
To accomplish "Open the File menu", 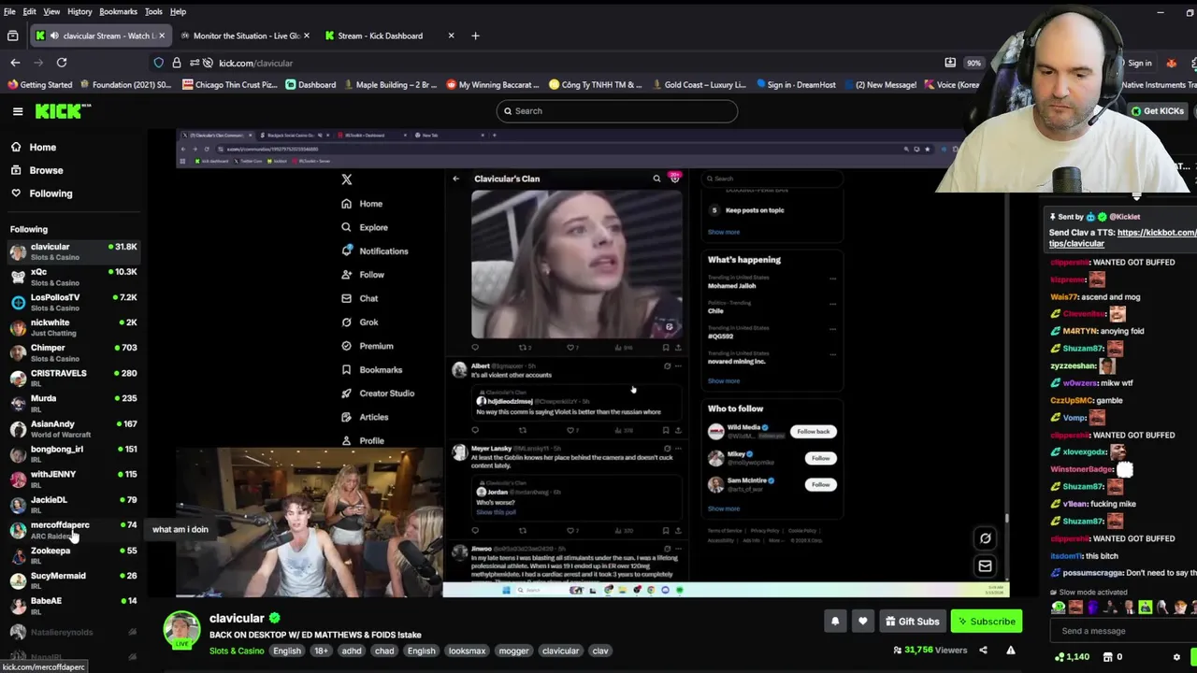I will point(9,11).
